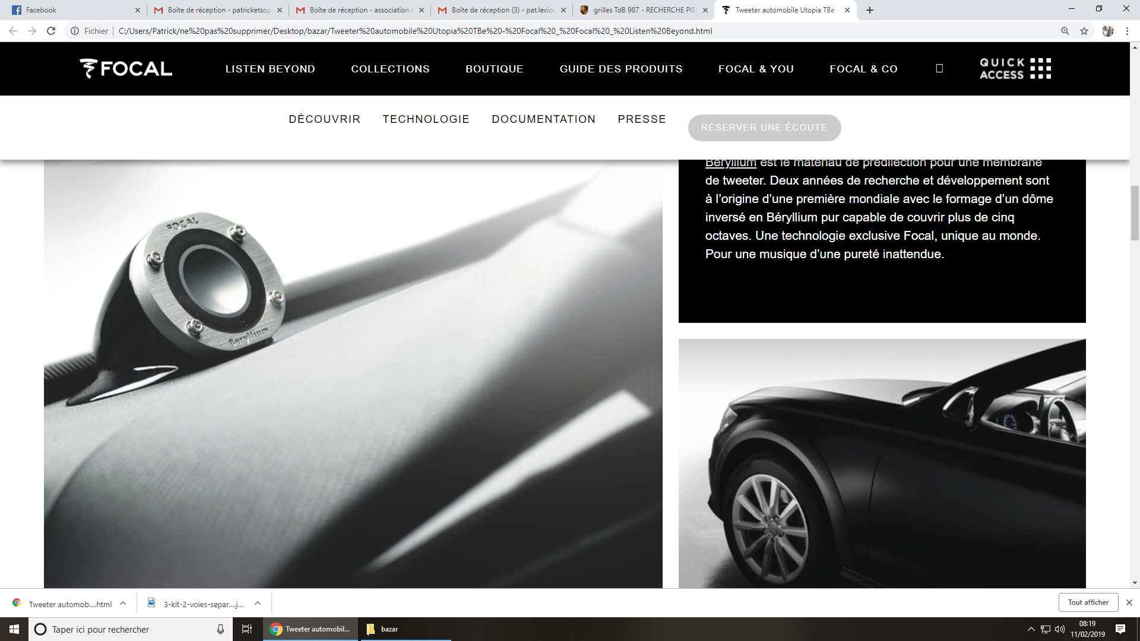Click the address bar URL
The image size is (1140, 641).
click(x=415, y=31)
